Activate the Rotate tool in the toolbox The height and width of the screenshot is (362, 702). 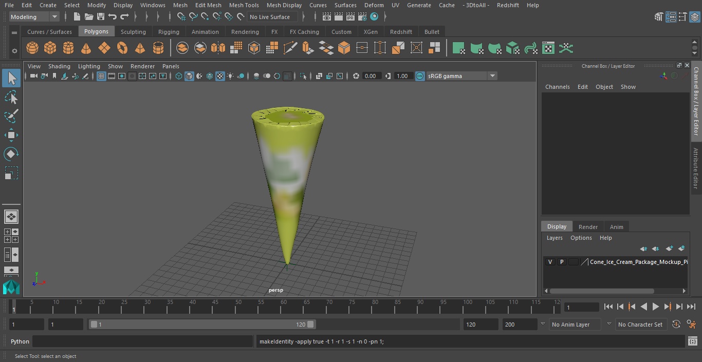tap(11, 154)
